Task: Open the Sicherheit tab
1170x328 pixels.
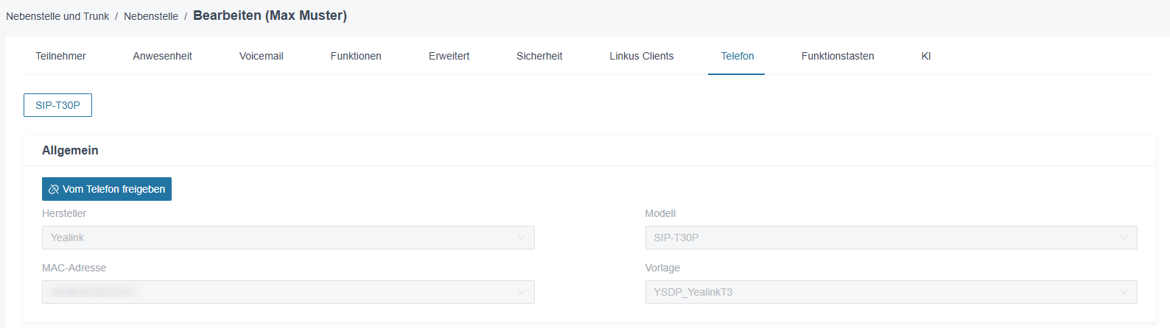Action: click(539, 56)
